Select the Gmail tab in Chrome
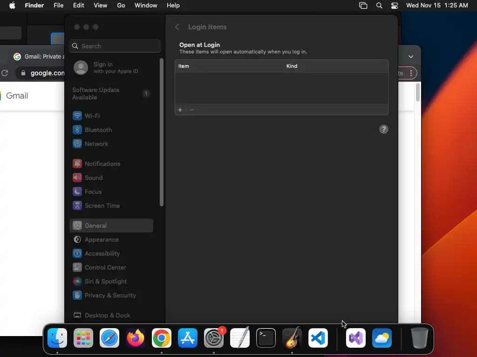Image resolution: width=477 pixels, height=357 pixels. (38, 56)
